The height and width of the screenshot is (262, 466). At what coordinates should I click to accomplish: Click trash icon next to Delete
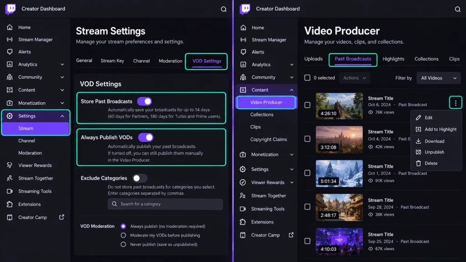click(419, 163)
